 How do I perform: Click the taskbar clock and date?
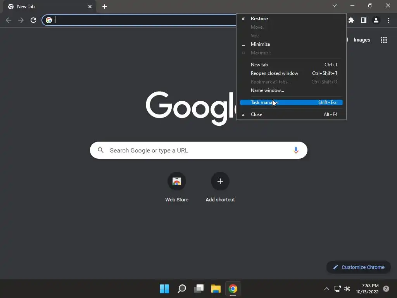pyautogui.click(x=367, y=289)
